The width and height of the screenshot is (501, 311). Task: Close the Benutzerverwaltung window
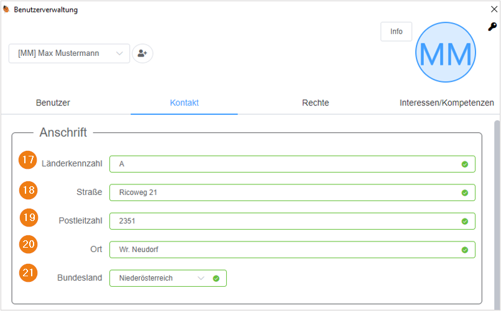[x=494, y=9]
